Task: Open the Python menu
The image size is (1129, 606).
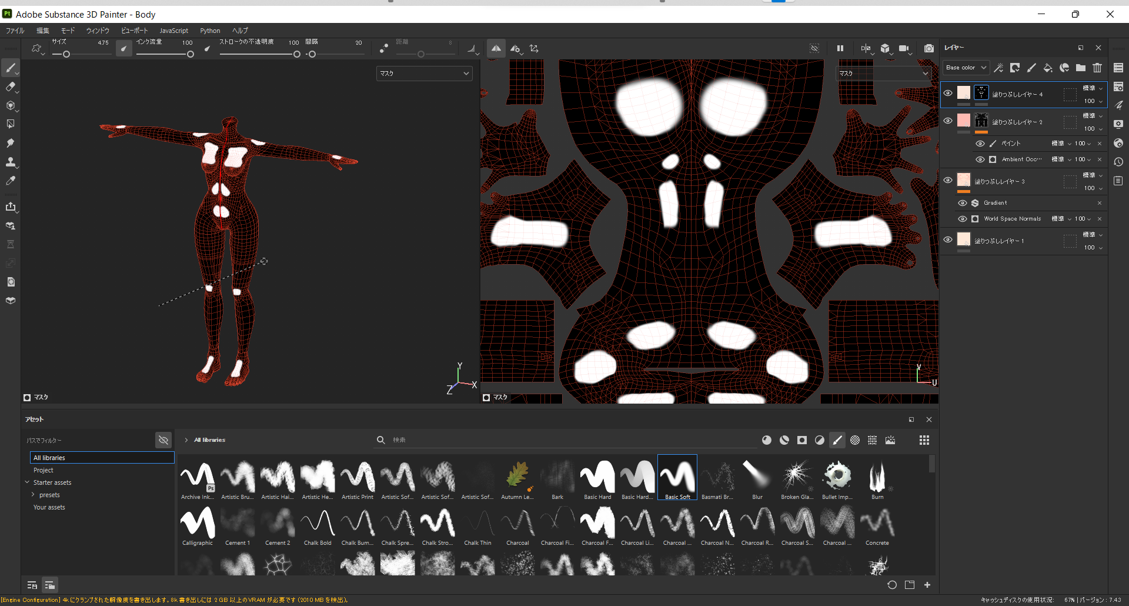Action: [x=210, y=31]
